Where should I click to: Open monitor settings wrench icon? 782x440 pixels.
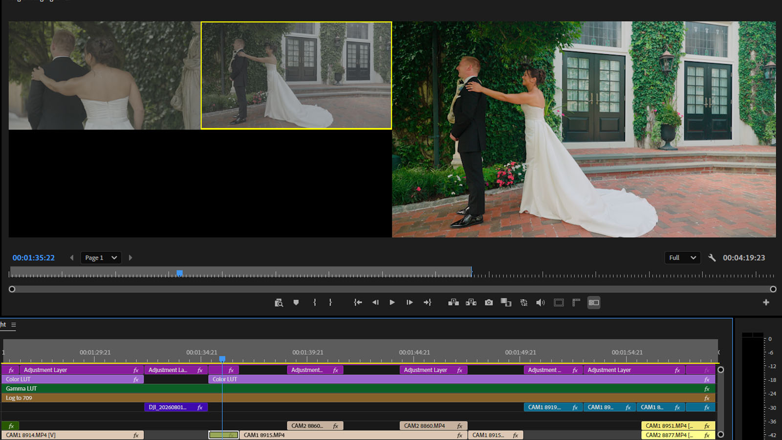(712, 258)
